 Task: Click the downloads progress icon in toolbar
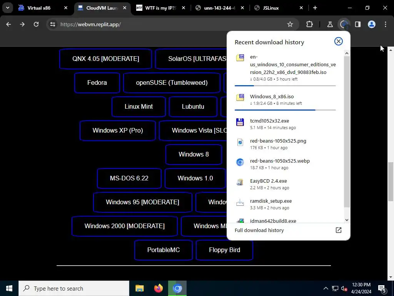(344, 24)
